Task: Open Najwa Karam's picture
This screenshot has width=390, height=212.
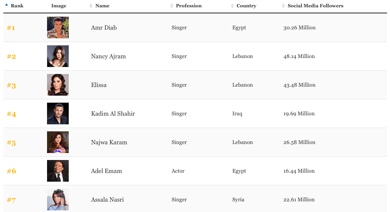Action: (58, 142)
